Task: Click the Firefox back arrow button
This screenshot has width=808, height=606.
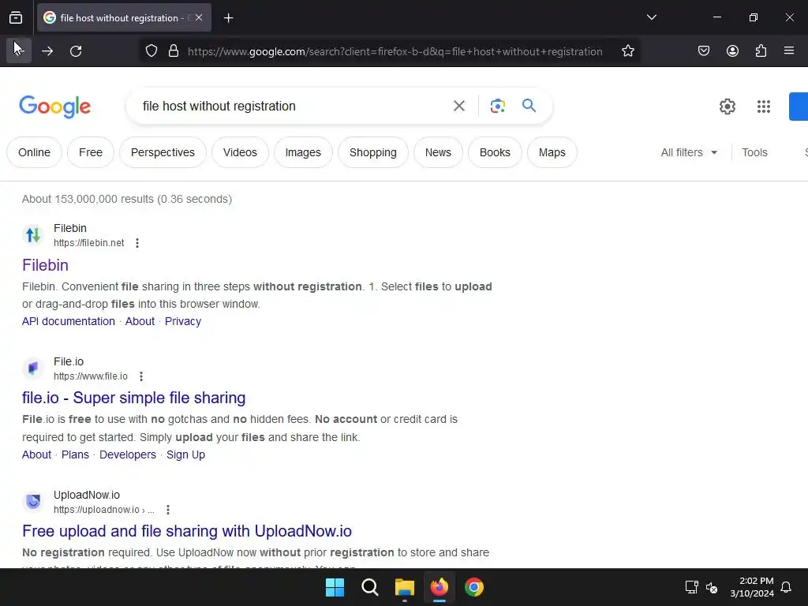Action: (19, 50)
